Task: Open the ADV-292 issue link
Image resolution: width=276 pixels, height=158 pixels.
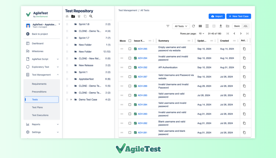Action: click(142, 68)
